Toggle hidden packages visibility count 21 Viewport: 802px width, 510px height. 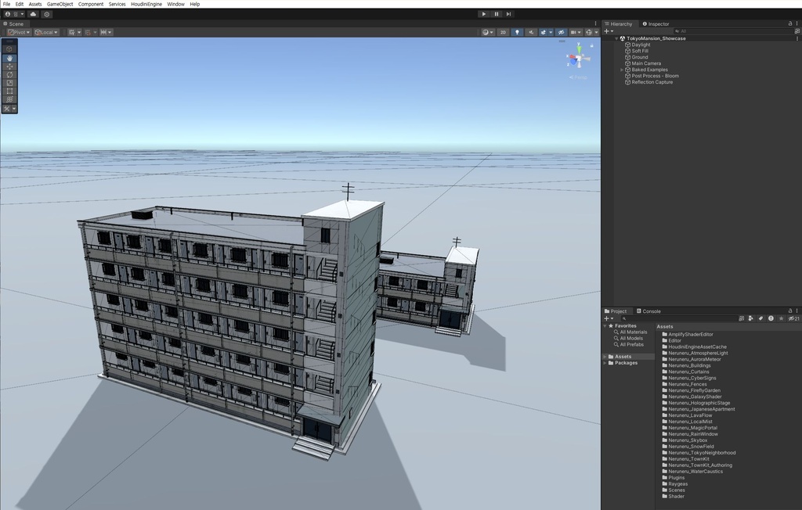point(794,318)
